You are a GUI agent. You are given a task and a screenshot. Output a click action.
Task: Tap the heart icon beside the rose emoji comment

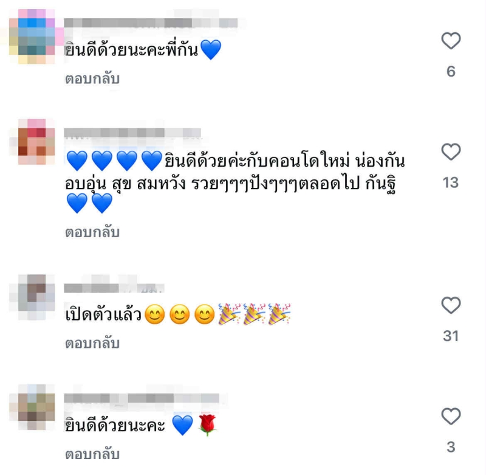point(451,416)
